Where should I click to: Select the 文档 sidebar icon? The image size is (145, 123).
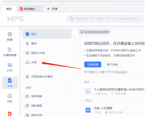tap(10, 81)
